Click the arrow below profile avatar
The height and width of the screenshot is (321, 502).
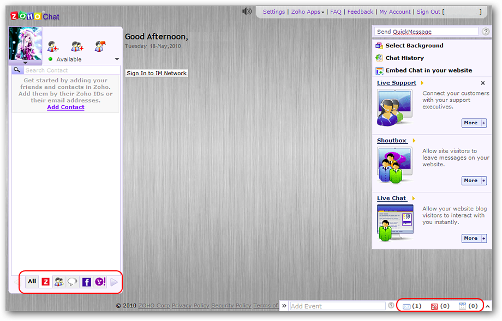[25, 63]
